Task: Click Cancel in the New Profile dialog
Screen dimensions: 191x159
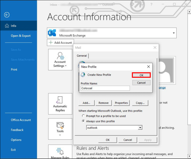Action: pyautogui.click(x=141, y=83)
